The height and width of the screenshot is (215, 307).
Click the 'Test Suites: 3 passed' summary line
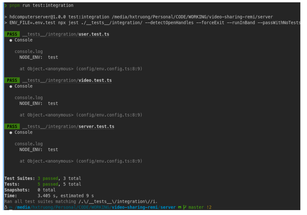click(43, 179)
